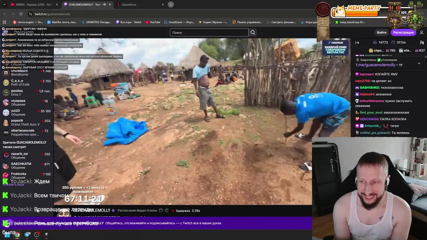Click the Twitch Поиск search field
This screenshot has height=240, width=427.
[x=209, y=32]
